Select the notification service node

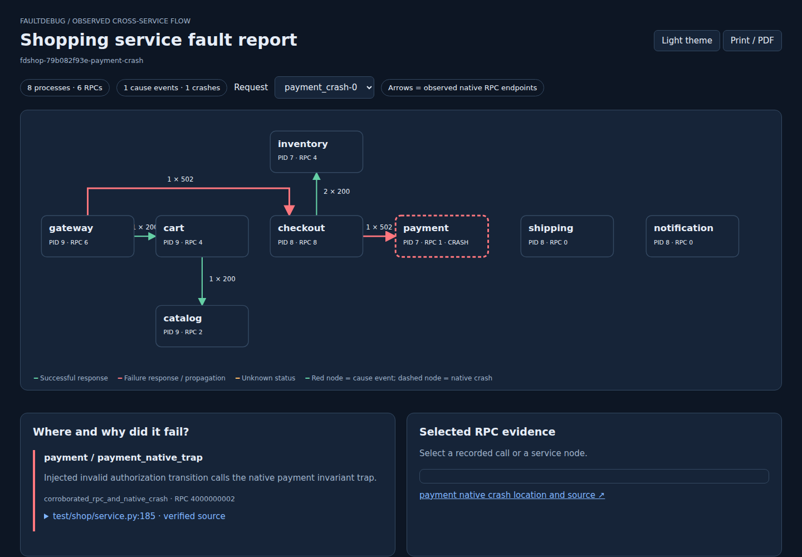692,236
